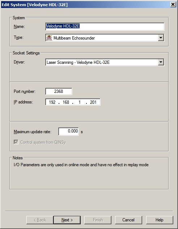Select the Laser Scanning driver combo box
Image resolution: width=178 pixels, height=229 pixels.
[x=105, y=62]
